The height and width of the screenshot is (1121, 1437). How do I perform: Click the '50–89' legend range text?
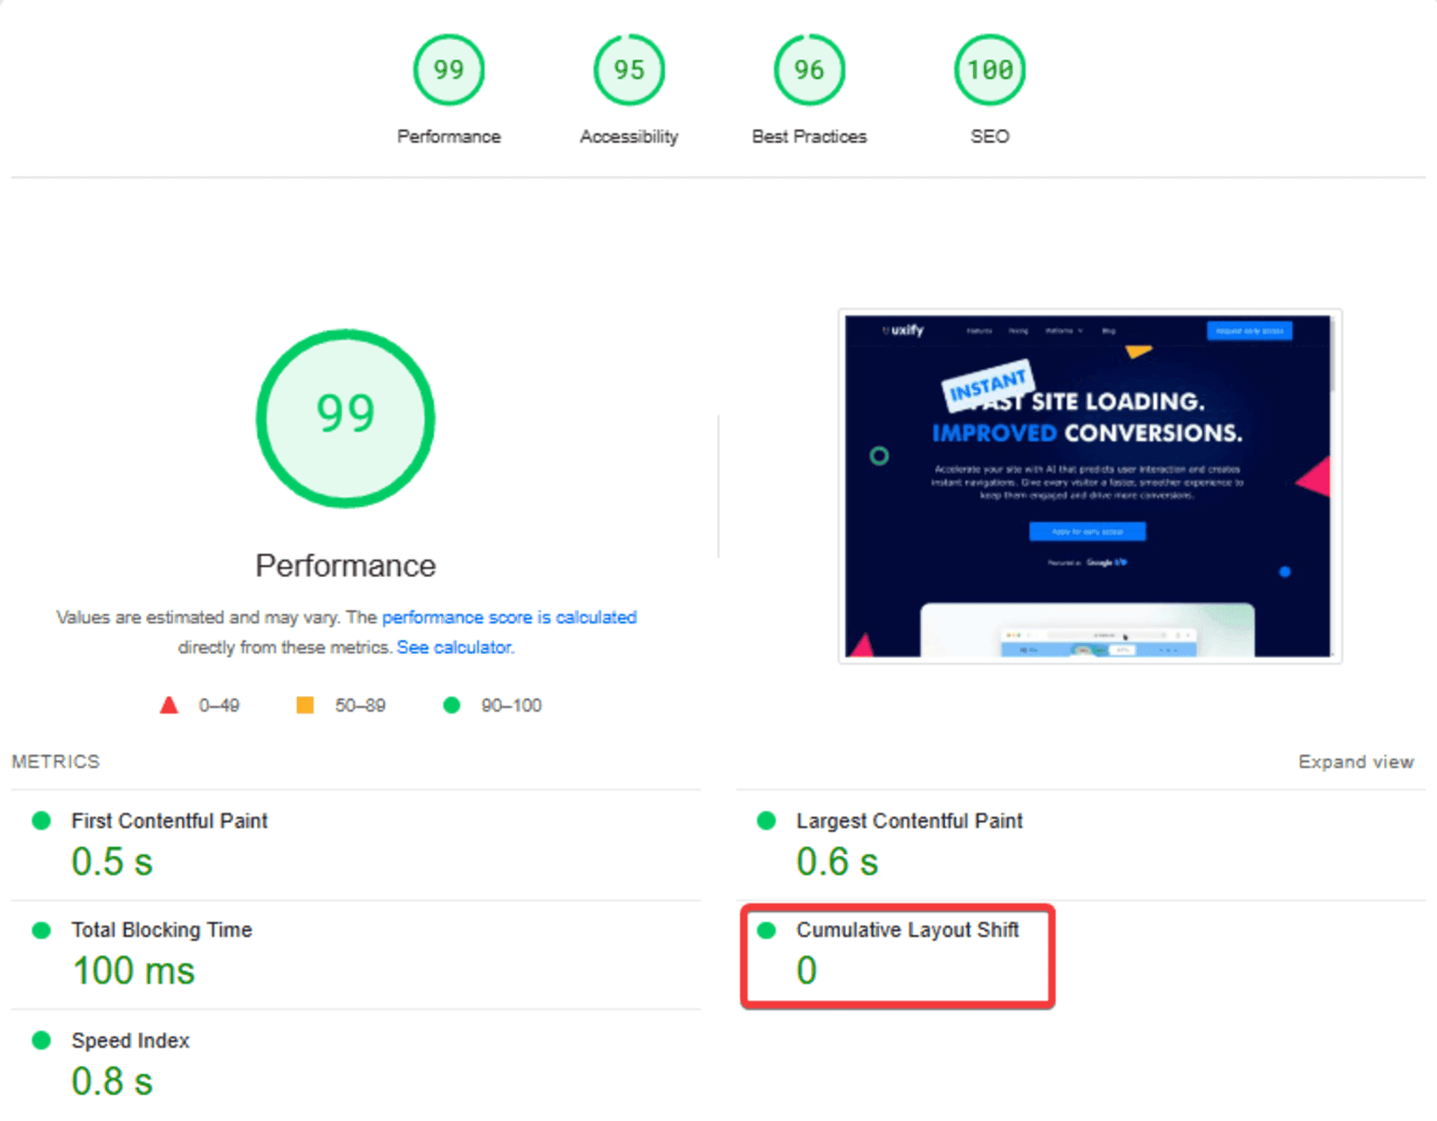tap(360, 705)
